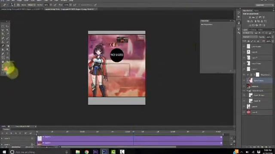Click the layer Opacity field
This screenshot has height=154, width=275.
click(268, 37)
